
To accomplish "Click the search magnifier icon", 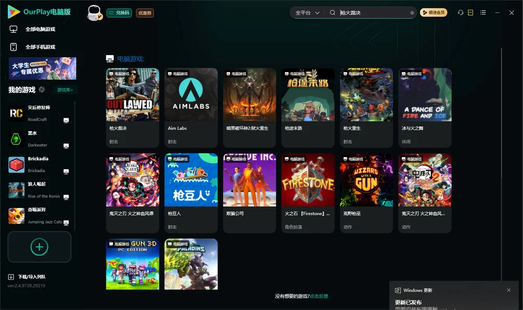I will point(333,13).
